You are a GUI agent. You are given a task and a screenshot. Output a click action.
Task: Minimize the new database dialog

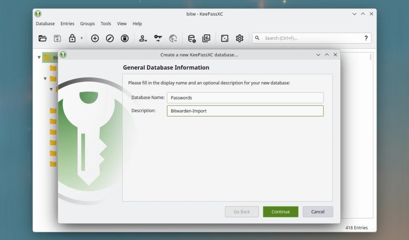318,54
